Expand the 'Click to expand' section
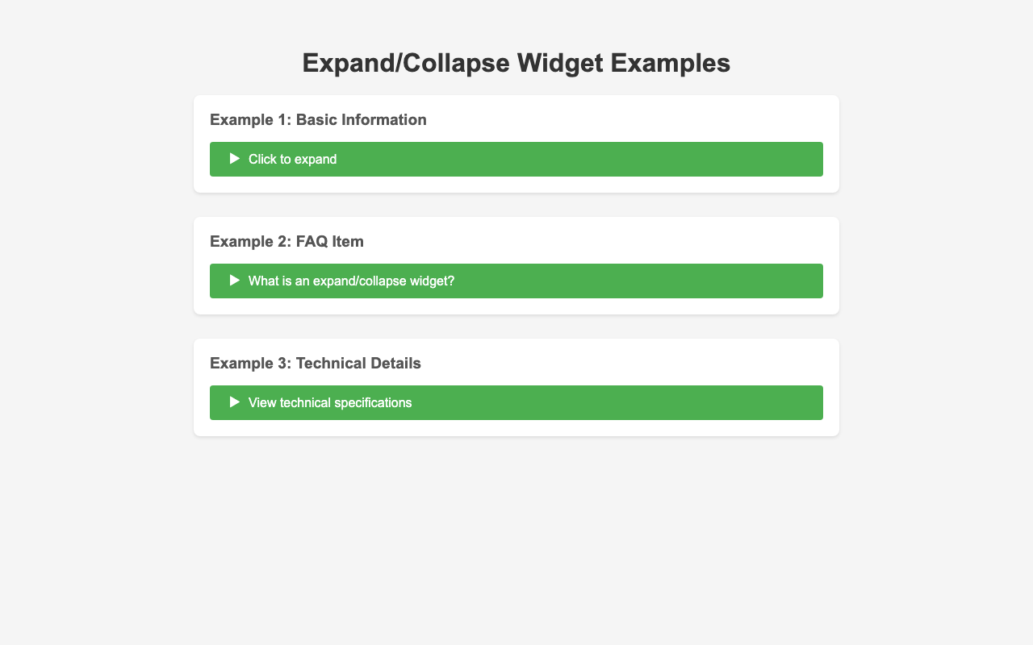 292,159
